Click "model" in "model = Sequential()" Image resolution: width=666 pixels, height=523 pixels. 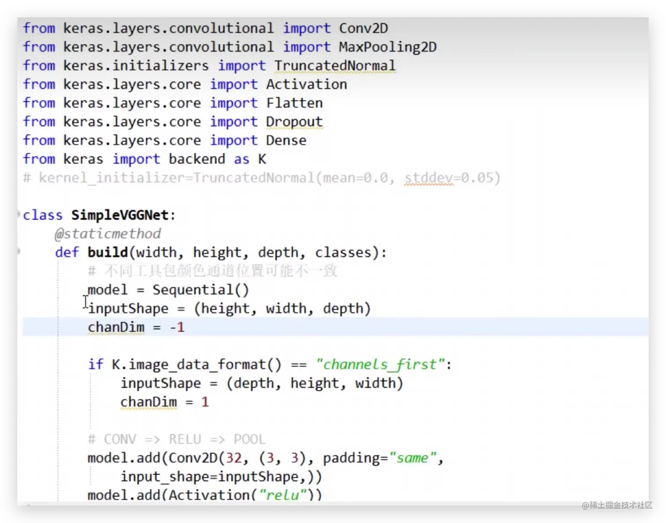click(x=107, y=290)
